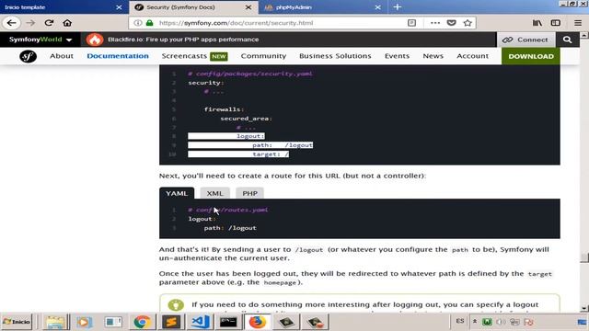Open the Firefox library icon
This screenshot has width=589, height=331.
click(537, 23)
